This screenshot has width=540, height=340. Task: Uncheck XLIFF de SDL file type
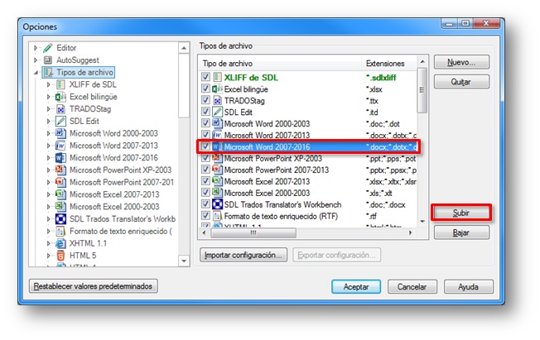click(205, 77)
